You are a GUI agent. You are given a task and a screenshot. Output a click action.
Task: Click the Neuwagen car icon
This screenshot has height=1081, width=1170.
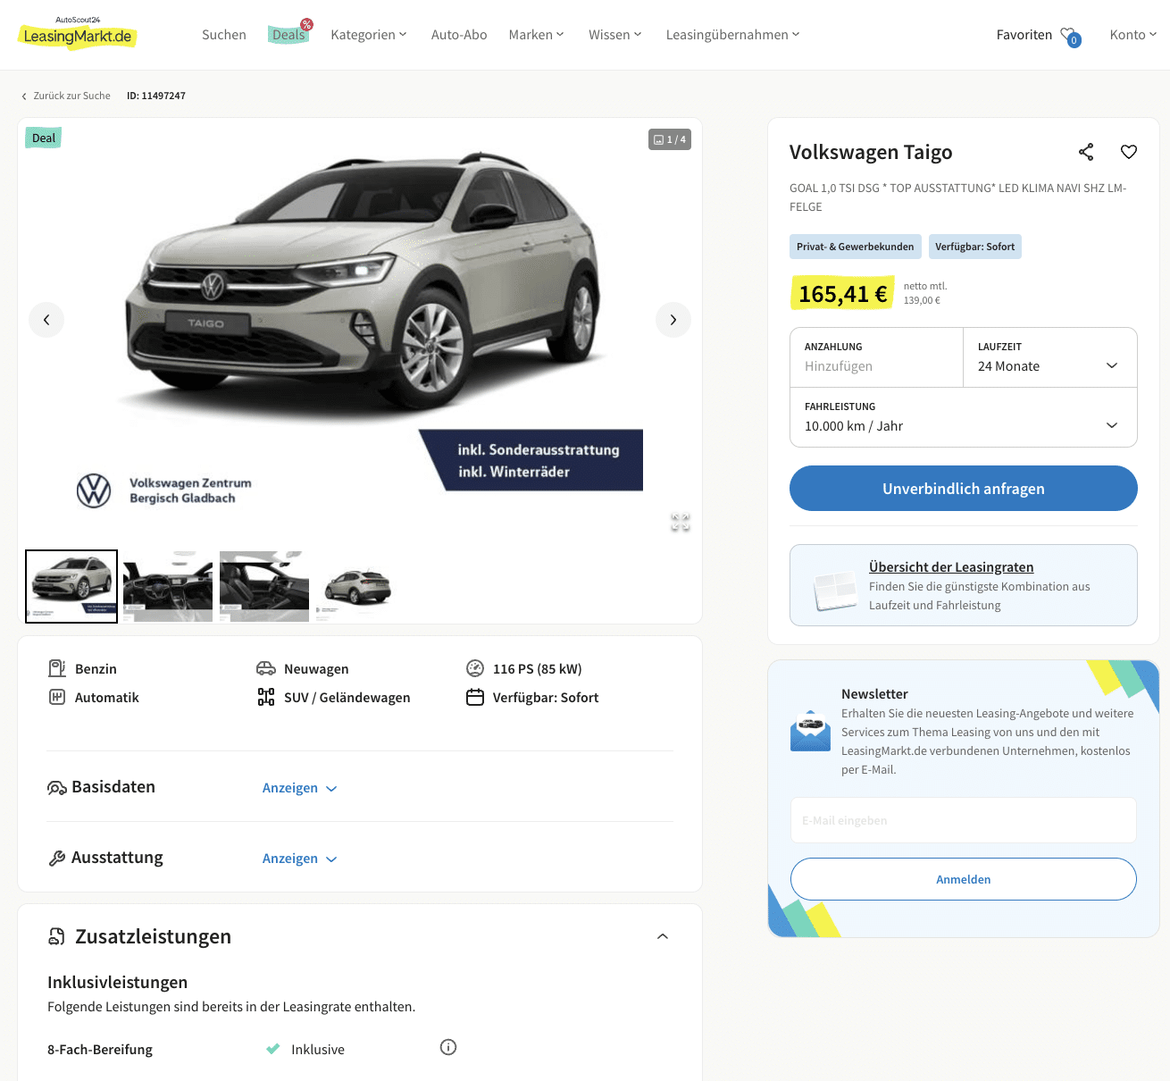[266, 668]
